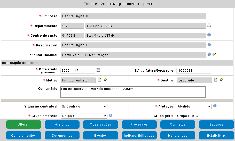Show info for the Afetação field
The height and width of the screenshot is (141, 235).
point(215,106)
